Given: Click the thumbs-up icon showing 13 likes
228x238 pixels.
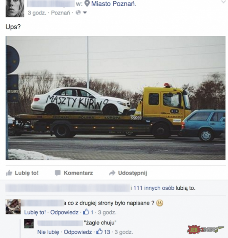Looking at the screenshot, I should tap(100, 232).
